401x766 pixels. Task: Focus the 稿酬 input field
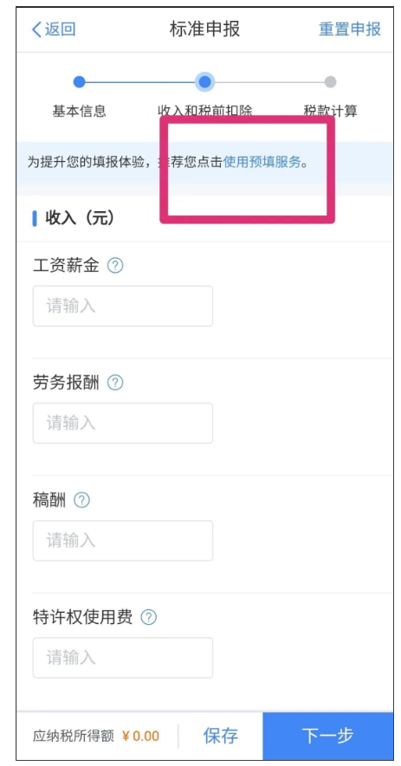[x=123, y=540]
